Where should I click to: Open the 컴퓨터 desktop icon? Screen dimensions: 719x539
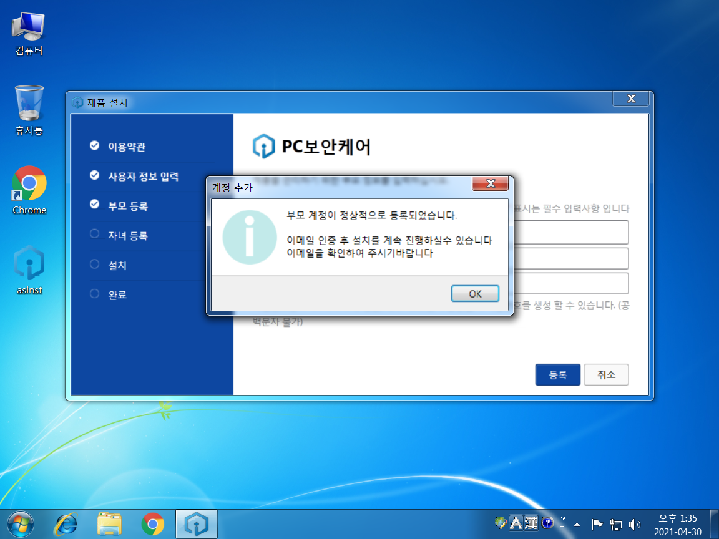tap(29, 34)
